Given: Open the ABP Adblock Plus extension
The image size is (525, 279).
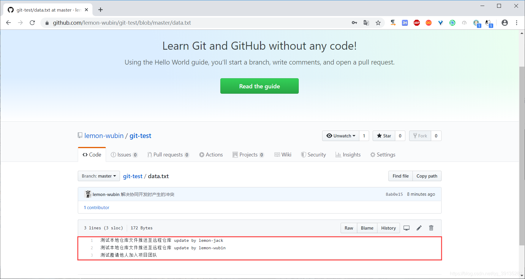Looking at the screenshot, I should coord(417,23).
